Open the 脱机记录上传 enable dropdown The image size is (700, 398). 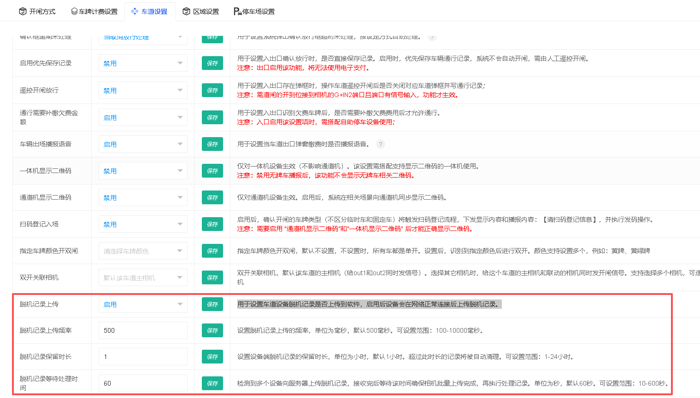click(143, 305)
